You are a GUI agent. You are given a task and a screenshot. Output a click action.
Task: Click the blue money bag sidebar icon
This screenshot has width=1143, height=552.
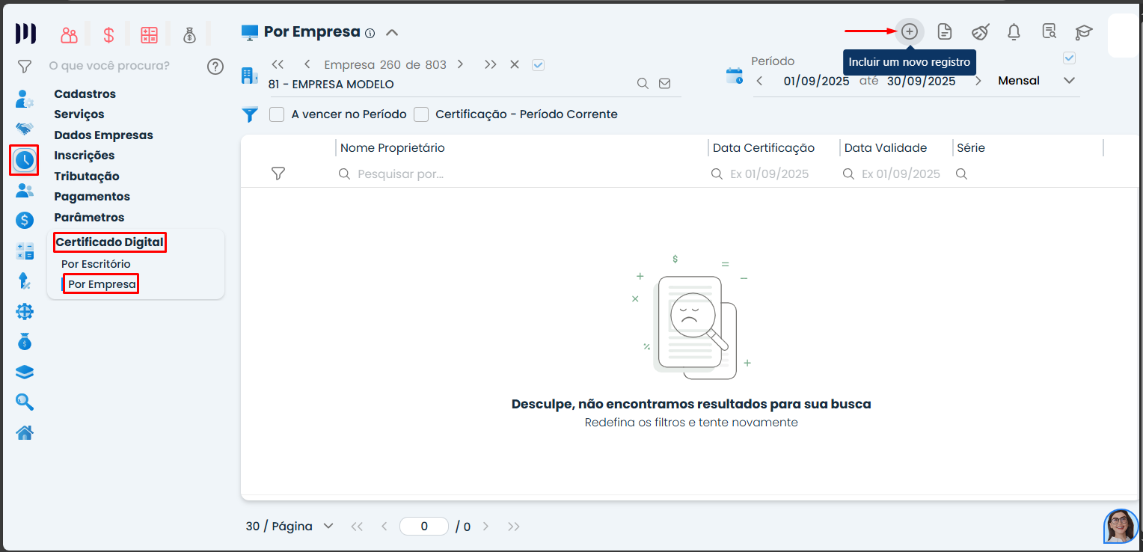25,342
